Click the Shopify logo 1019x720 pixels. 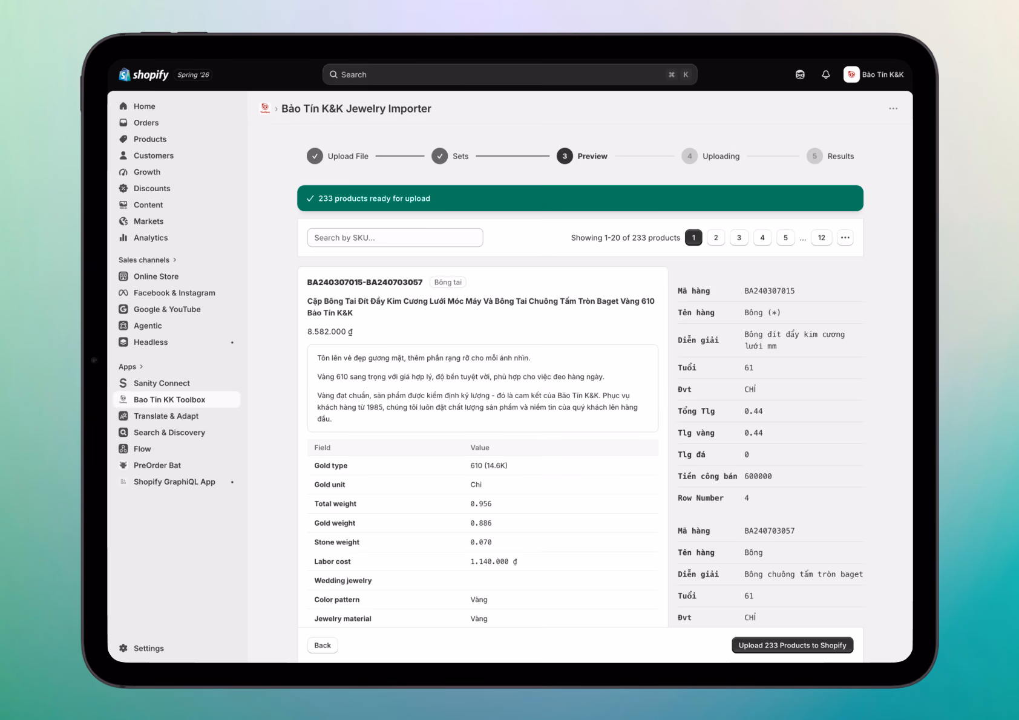click(x=144, y=74)
